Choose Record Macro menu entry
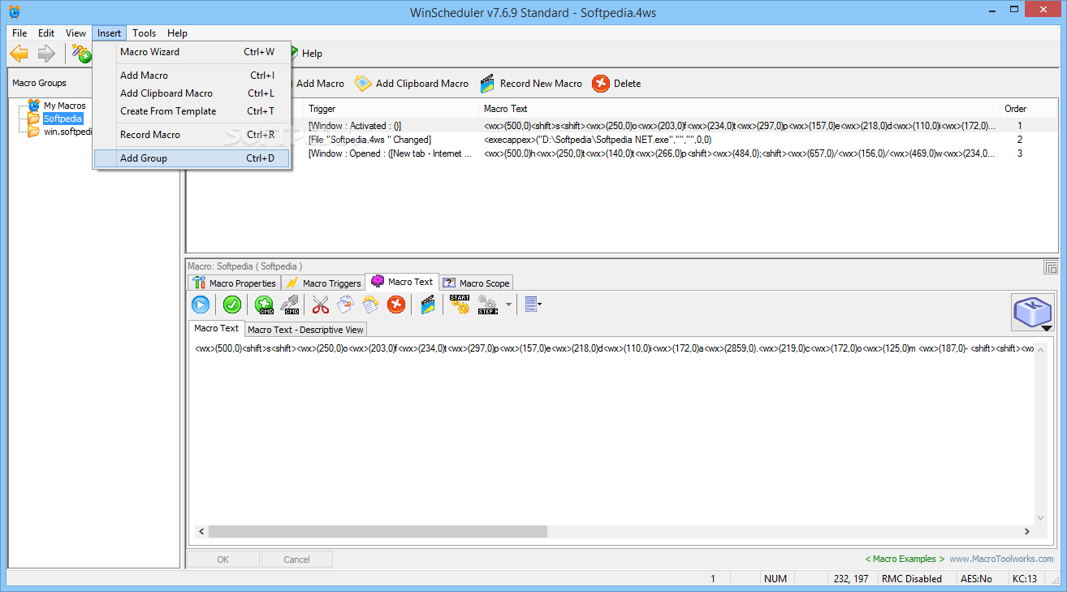 coord(192,135)
